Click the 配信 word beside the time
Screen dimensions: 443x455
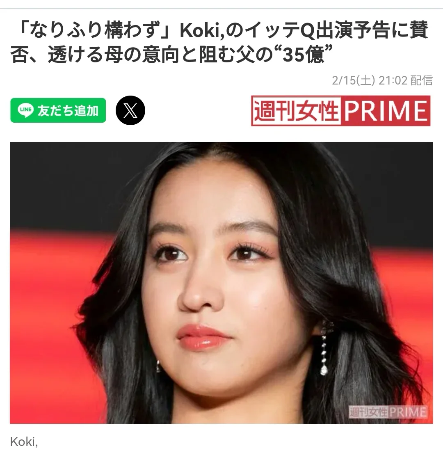[x=421, y=80]
